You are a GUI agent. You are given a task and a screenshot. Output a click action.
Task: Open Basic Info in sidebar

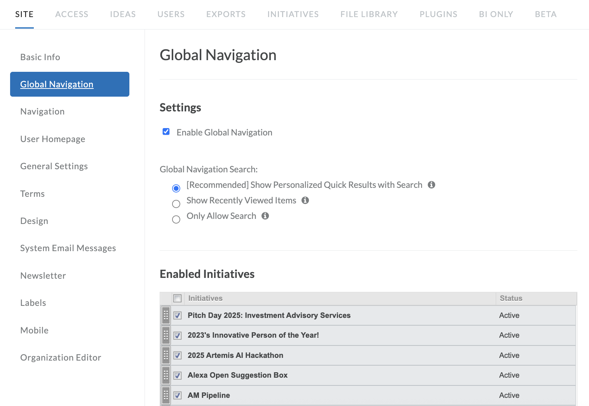(40, 57)
